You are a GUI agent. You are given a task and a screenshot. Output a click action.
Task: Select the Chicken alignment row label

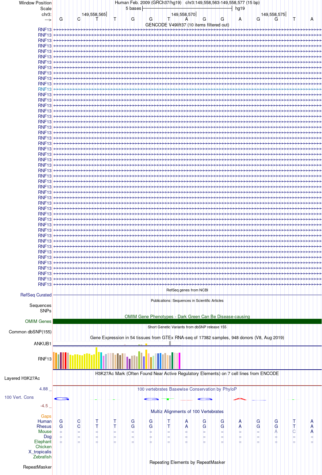[43, 447]
